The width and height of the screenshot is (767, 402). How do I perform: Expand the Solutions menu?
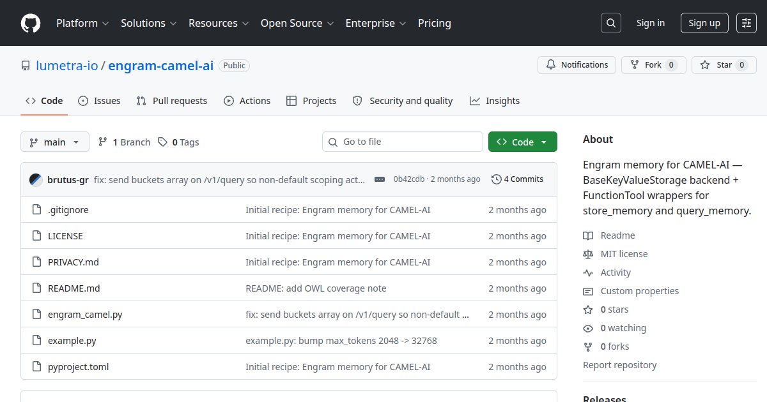148,23
